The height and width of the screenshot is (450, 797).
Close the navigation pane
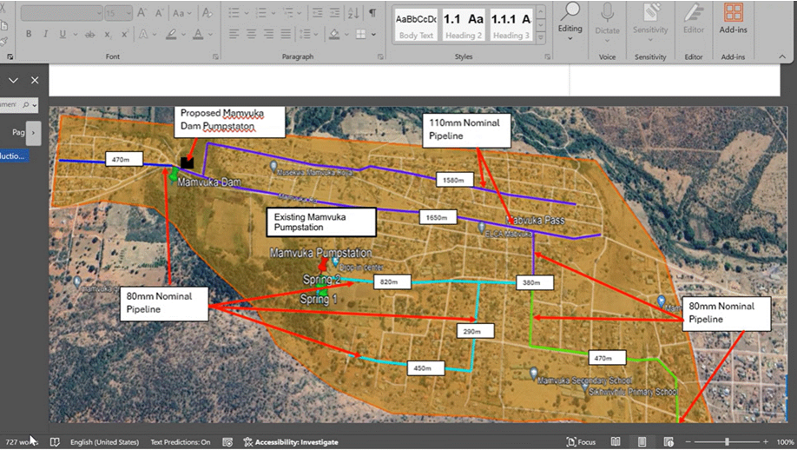35,80
